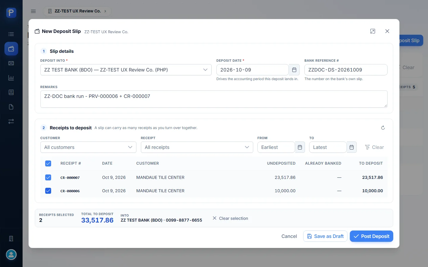428x267 pixels.
Task: Click into the Remarks text area
Action: tap(214, 99)
